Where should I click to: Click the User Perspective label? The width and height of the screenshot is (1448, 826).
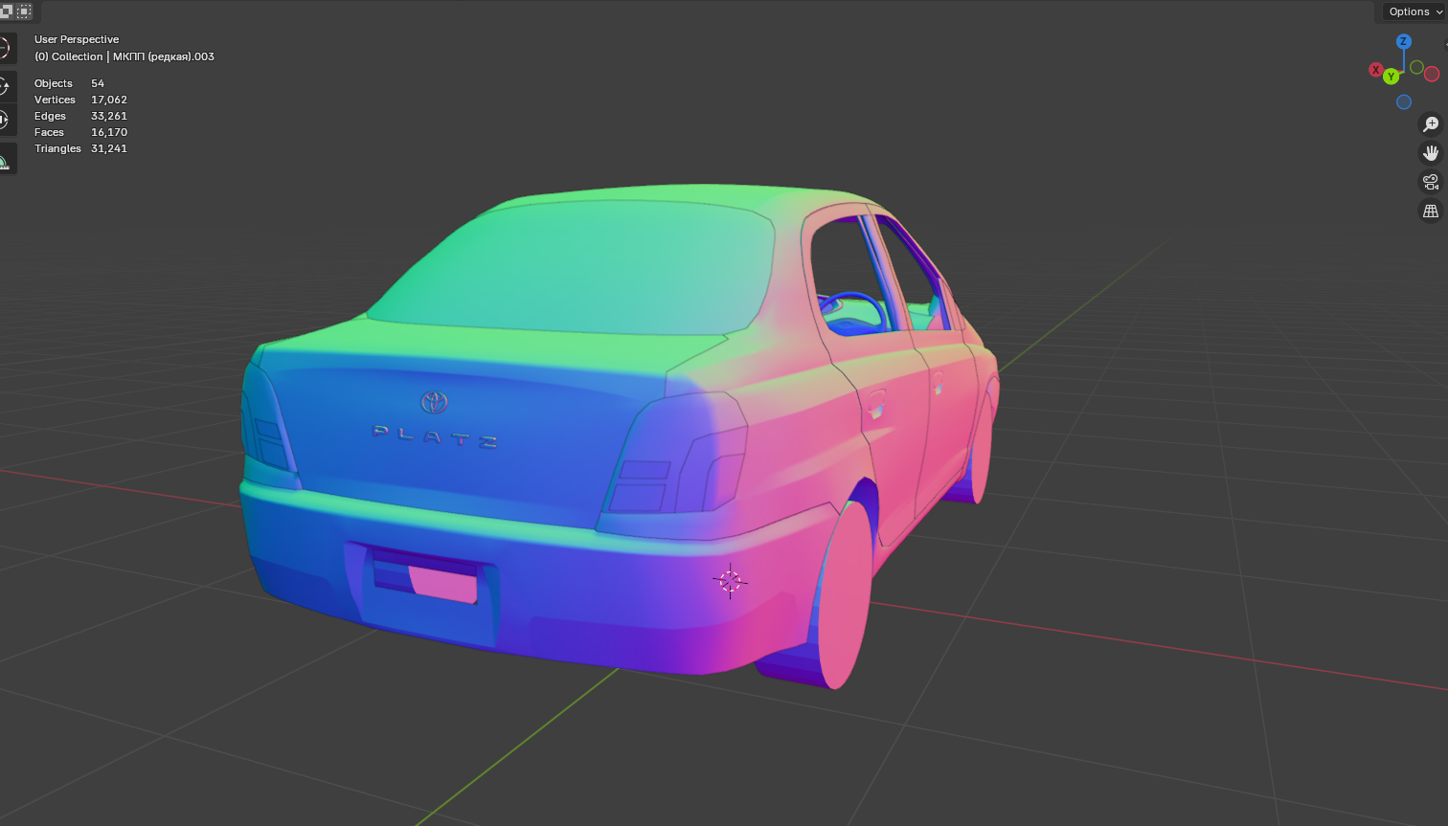click(x=77, y=39)
